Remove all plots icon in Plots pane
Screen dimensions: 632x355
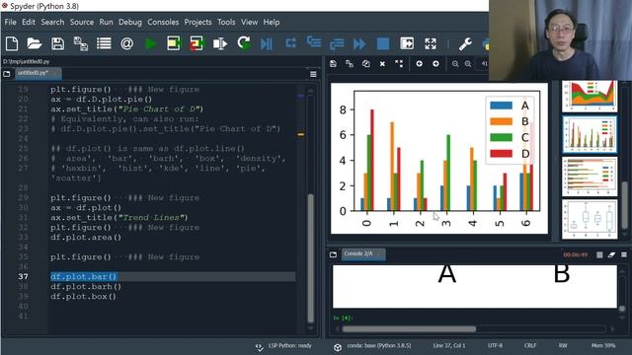pyautogui.click(x=399, y=63)
